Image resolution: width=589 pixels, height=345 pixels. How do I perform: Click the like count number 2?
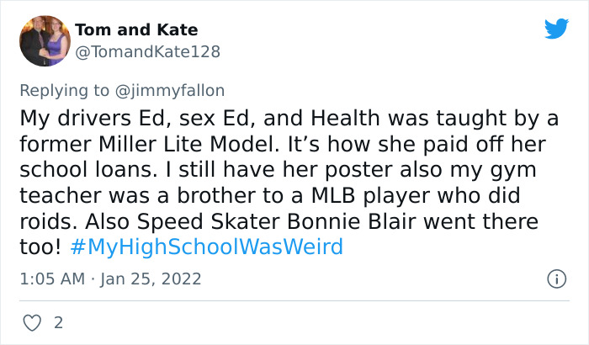pos(57,321)
